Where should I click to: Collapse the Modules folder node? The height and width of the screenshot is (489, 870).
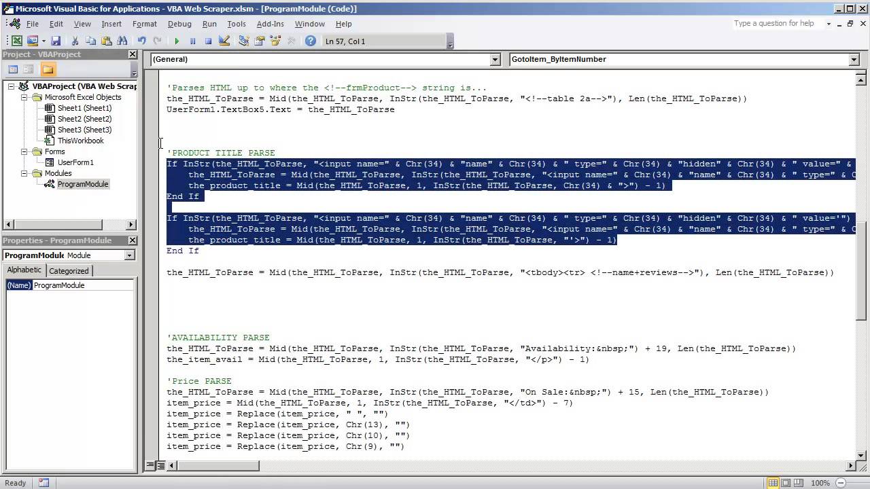[24, 173]
